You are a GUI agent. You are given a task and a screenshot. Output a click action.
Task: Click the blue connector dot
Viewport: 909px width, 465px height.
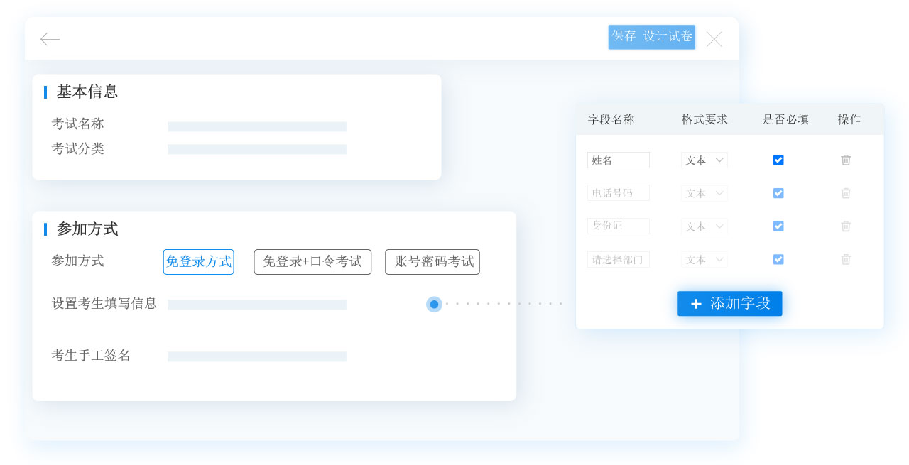434,305
